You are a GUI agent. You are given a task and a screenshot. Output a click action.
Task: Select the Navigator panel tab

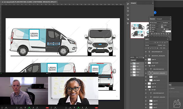tap(133, 3)
